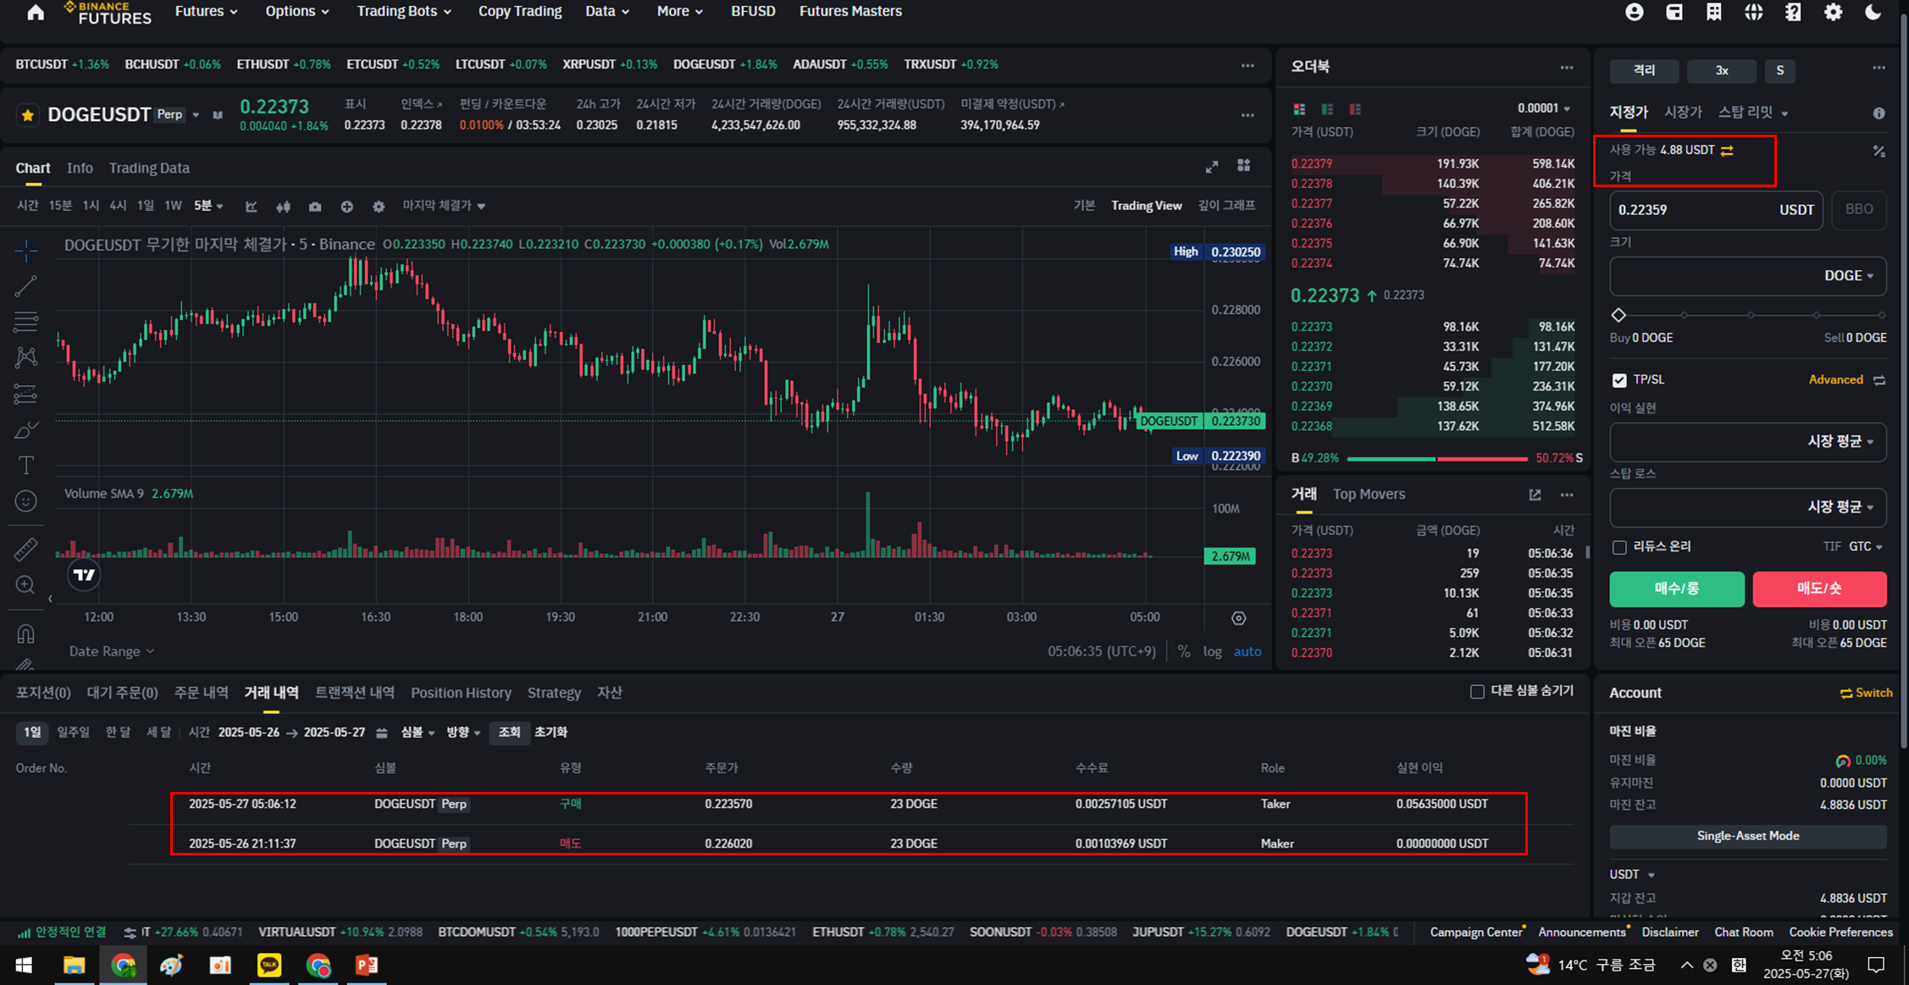Switch to the Position History tab
Image resolution: width=1909 pixels, height=985 pixels.
pyautogui.click(x=461, y=693)
